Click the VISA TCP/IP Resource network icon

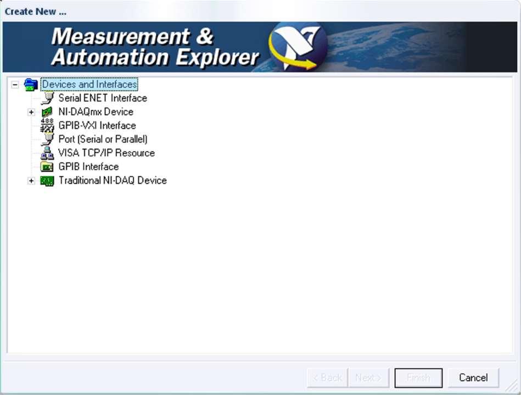pyautogui.click(x=47, y=153)
